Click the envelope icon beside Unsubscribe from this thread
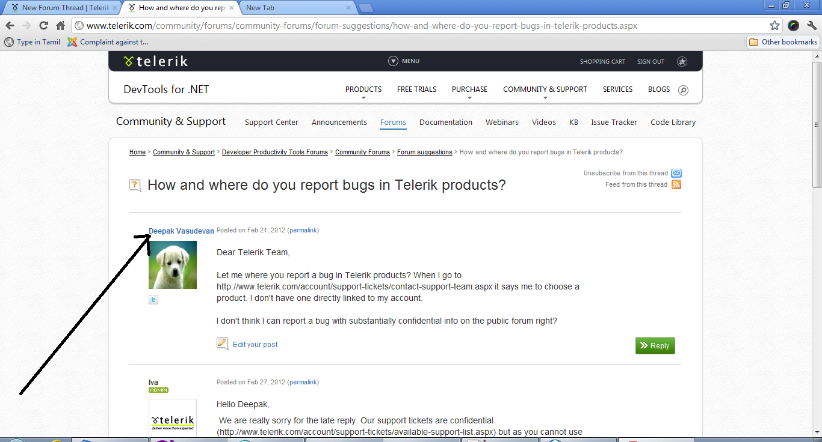 676,174
